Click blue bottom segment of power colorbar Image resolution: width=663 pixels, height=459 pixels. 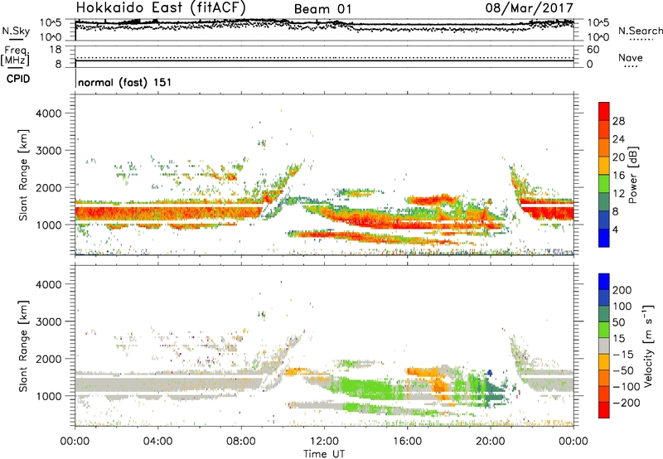[x=604, y=238]
